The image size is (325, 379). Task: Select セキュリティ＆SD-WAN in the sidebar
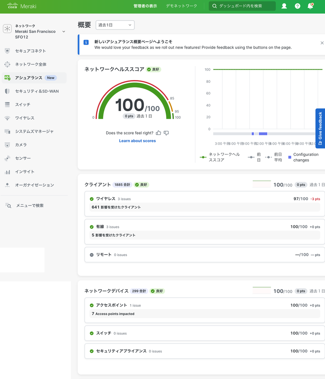(x=37, y=91)
